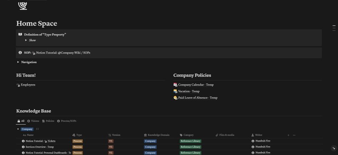Expand the Show toggle under Definition

(26, 40)
